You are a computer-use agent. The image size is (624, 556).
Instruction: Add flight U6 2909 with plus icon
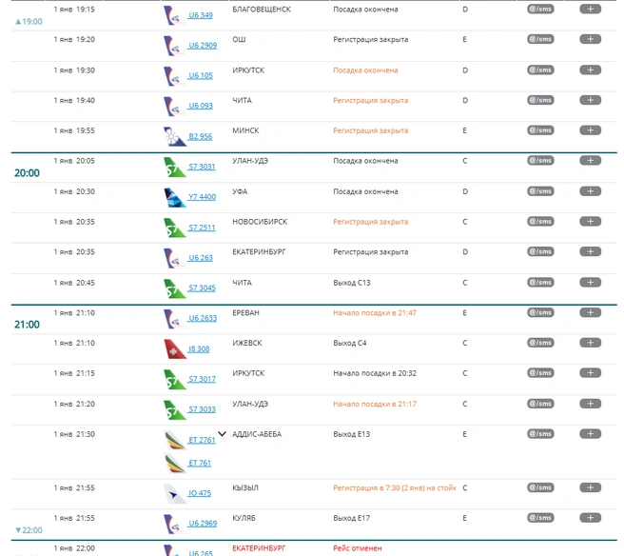tap(590, 39)
